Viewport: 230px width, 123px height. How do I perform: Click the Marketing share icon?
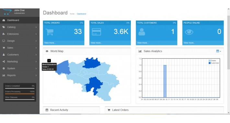tap(4, 61)
